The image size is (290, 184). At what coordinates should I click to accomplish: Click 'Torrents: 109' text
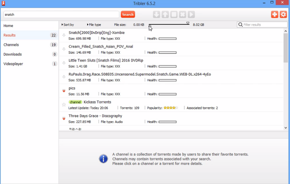[130, 108]
